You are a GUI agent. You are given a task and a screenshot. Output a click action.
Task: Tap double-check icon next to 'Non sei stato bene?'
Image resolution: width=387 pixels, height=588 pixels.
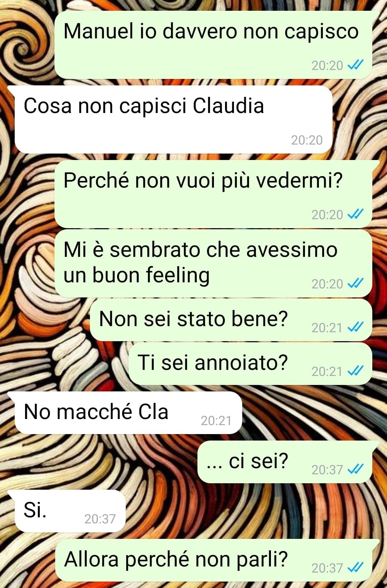pyautogui.click(x=355, y=327)
